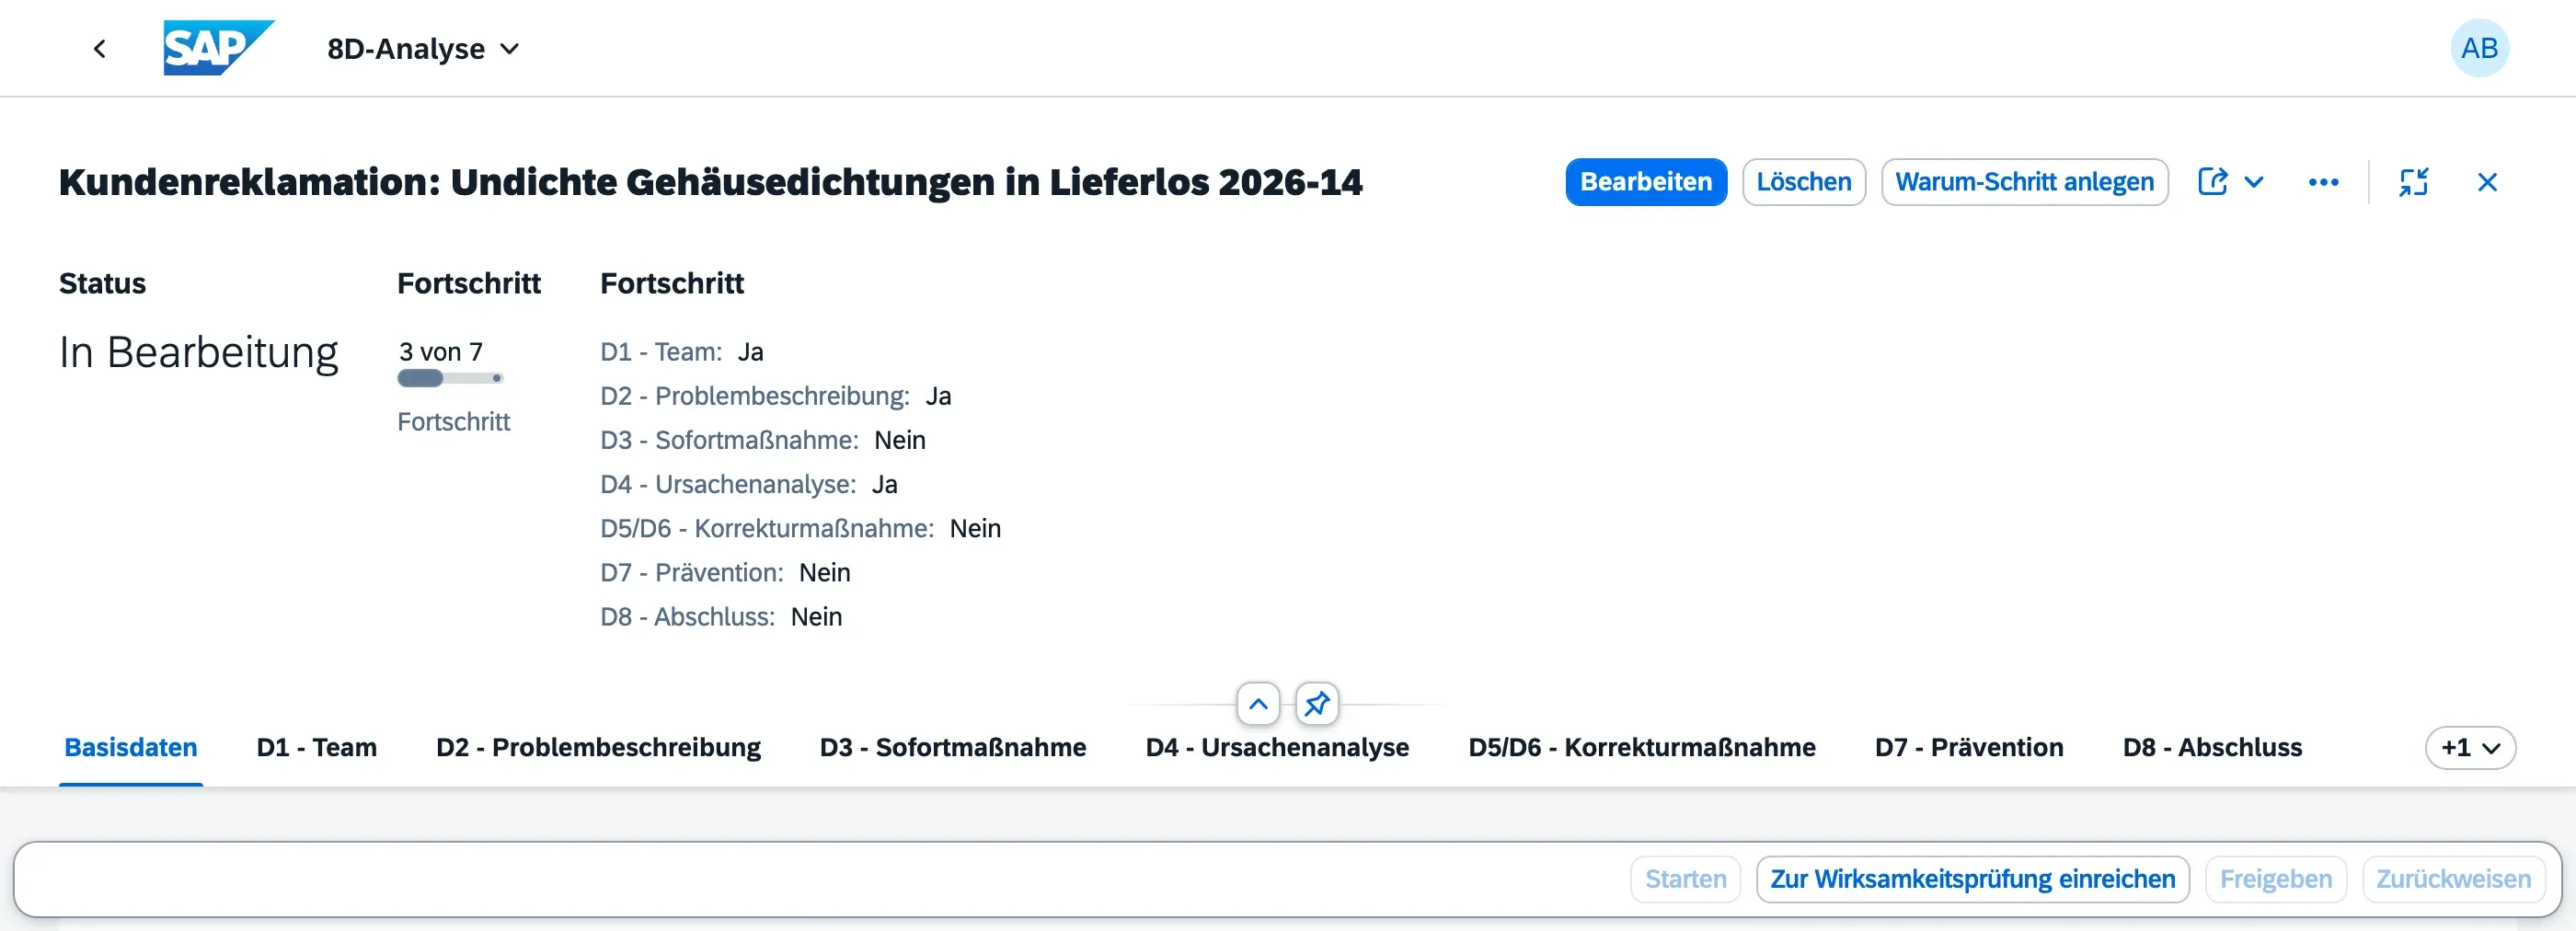Viewport: 2576px width, 931px height.
Task: Click the 3 von 7 progress bar
Action: (x=450, y=378)
